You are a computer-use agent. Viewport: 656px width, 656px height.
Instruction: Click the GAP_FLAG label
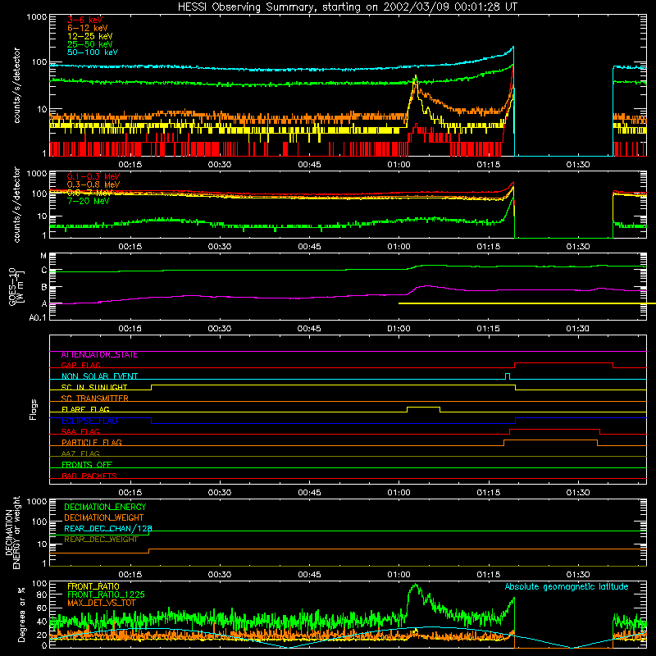[80, 365]
